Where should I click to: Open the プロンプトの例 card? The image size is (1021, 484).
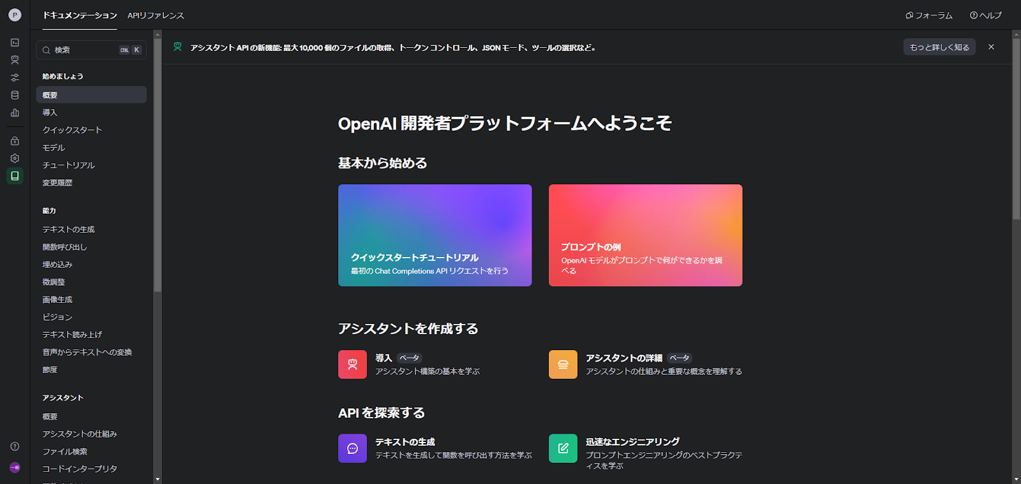[645, 235]
